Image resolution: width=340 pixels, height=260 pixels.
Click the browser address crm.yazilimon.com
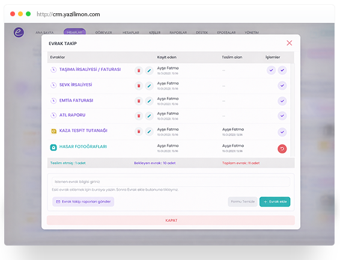pos(68,14)
